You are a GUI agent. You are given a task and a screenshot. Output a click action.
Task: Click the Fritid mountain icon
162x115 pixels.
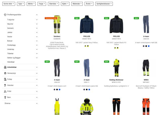[5, 91]
